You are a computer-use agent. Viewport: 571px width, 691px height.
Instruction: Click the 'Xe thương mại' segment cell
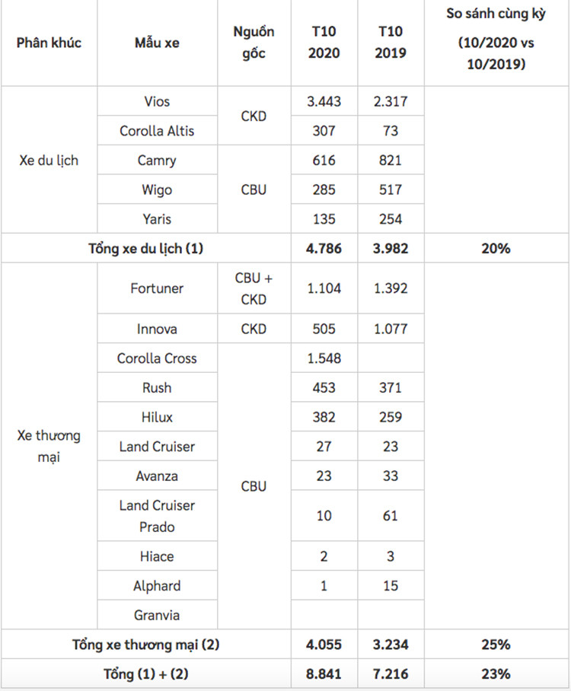coord(49,447)
